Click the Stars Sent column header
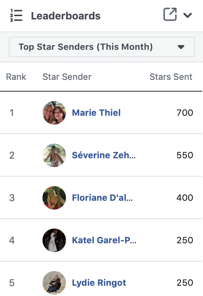Screen dimensions: 203x296 pyautogui.click(x=171, y=77)
